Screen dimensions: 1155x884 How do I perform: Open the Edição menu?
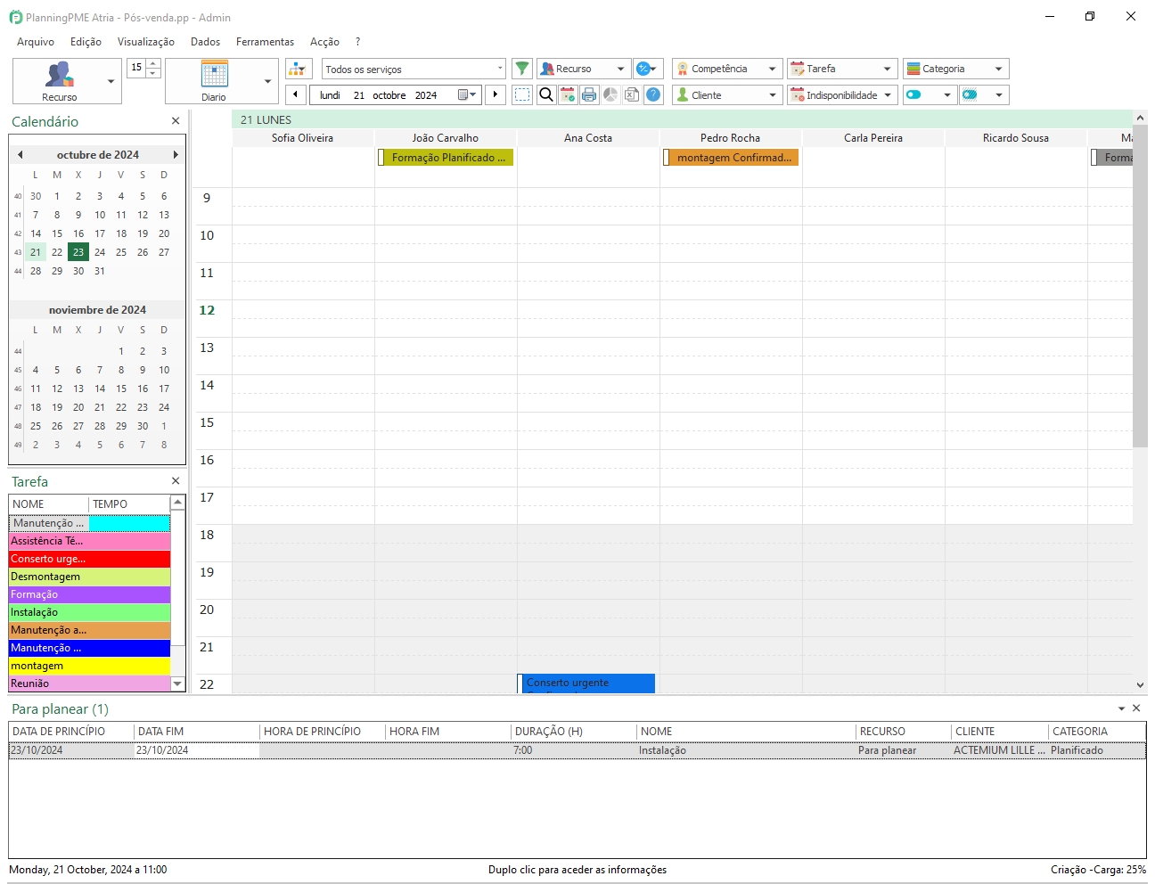pyautogui.click(x=86, y=42)
